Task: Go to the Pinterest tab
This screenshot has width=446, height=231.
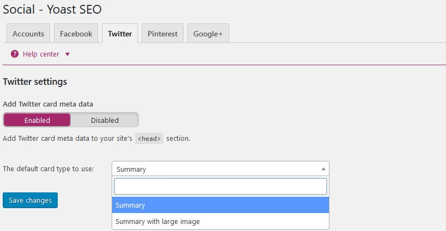Action: coord(162,34)
